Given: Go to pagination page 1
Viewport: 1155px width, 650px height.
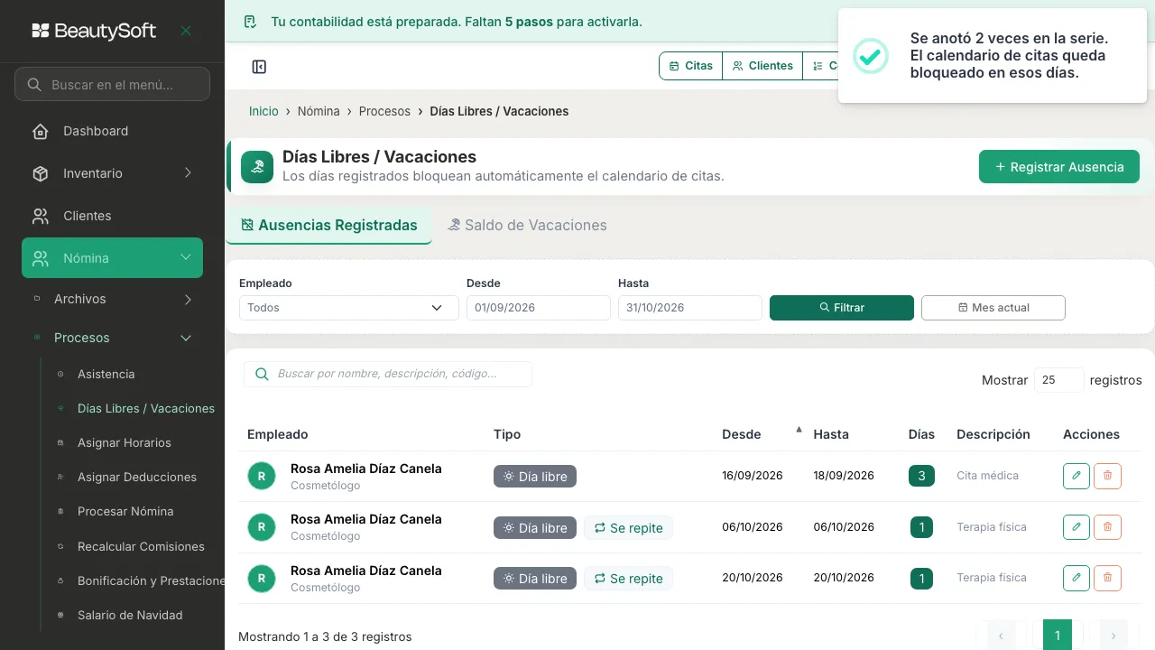Looking at the screenshot, I should point(1058,636).
